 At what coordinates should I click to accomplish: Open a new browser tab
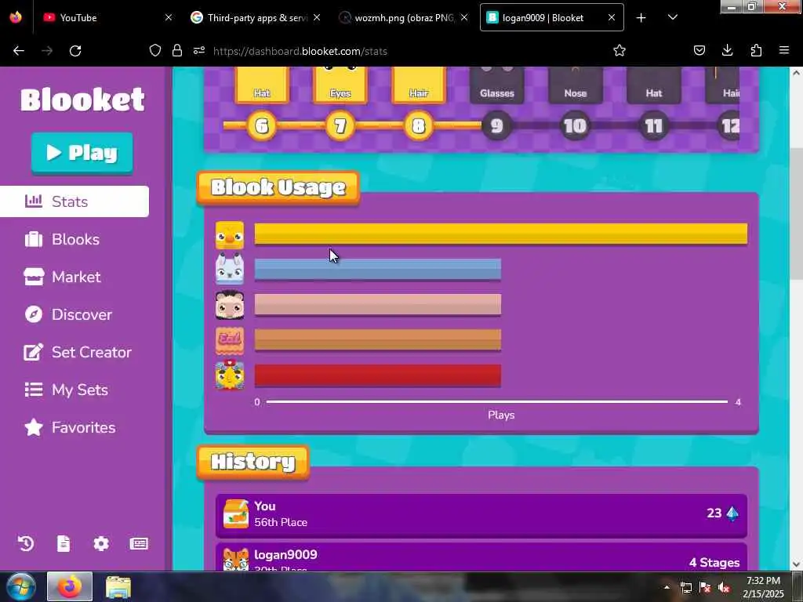coord(641,17)
